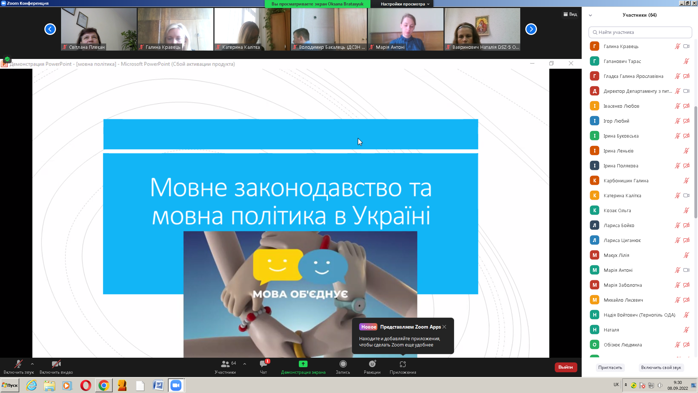Select participant Директор Департаменту row
Screen dimensions: 698x393
[640, 91]
